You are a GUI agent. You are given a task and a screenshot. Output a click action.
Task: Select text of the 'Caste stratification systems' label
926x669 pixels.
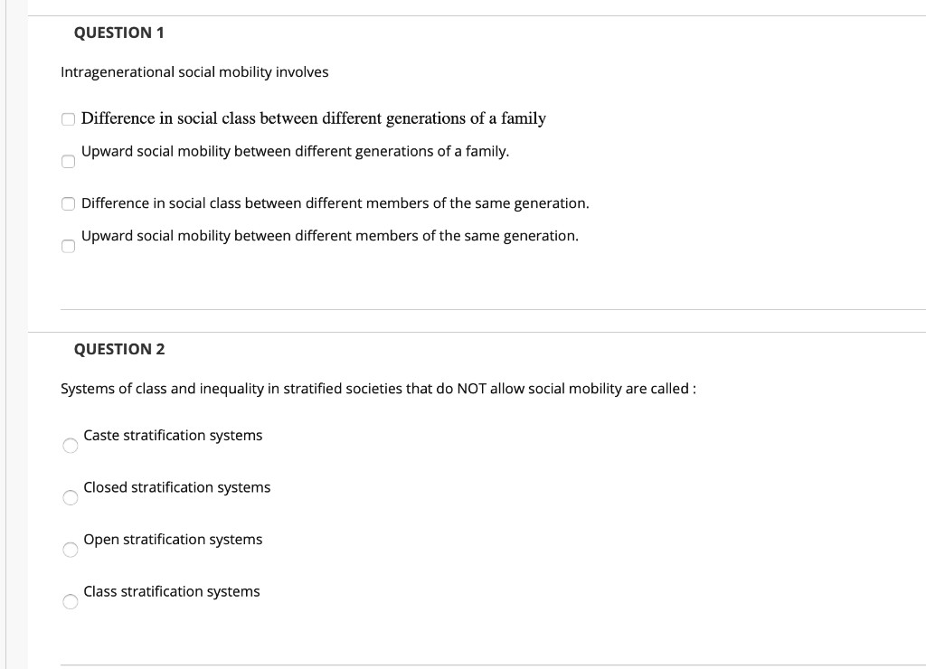[x=173, y=435]
